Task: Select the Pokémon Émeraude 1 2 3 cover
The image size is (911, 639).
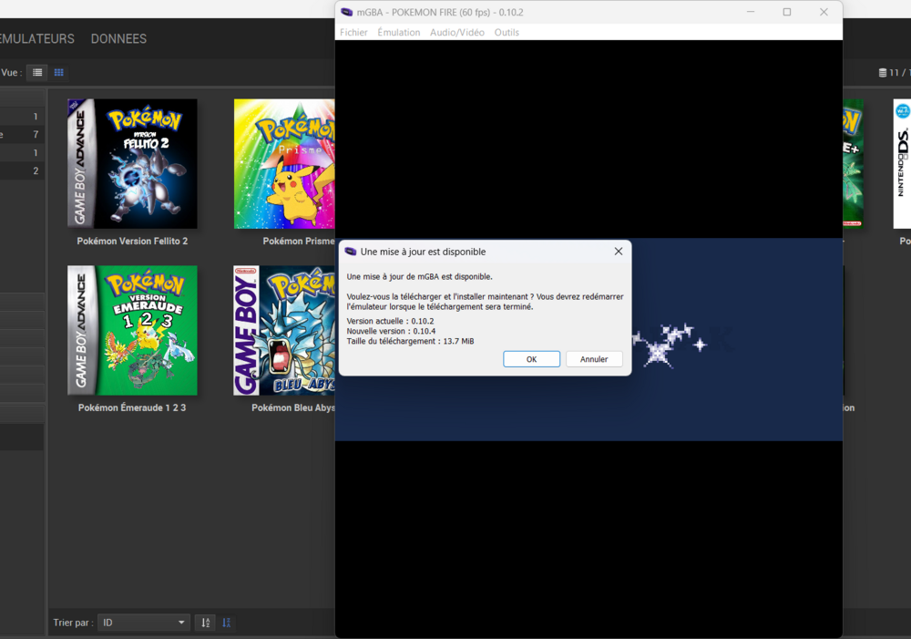Action: click(x=132, y=330)
